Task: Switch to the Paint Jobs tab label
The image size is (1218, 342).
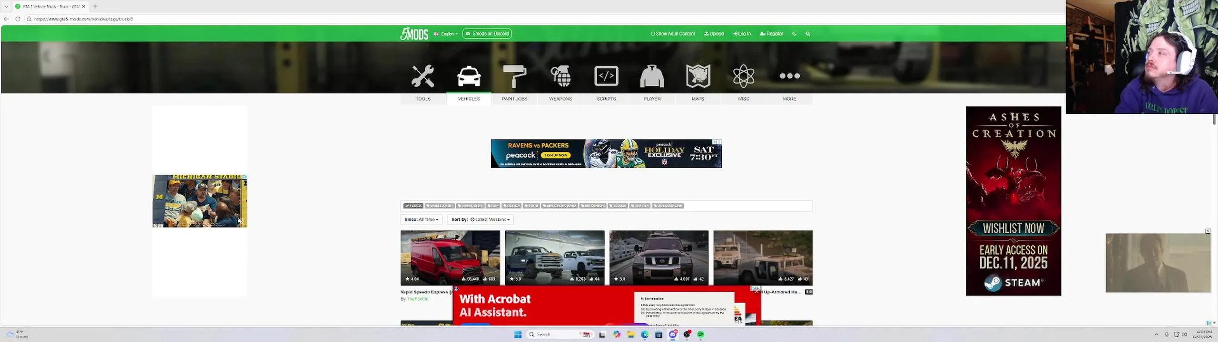Action: 514,99
